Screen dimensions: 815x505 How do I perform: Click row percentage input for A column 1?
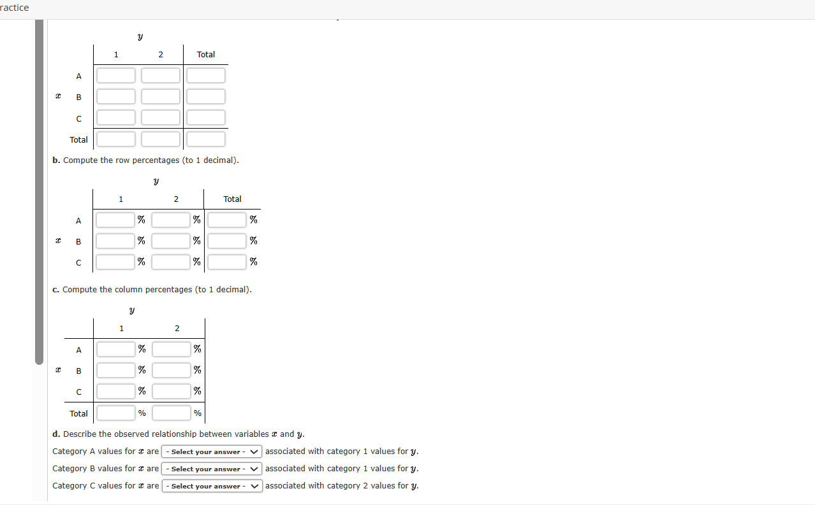[x=115, y=219]
